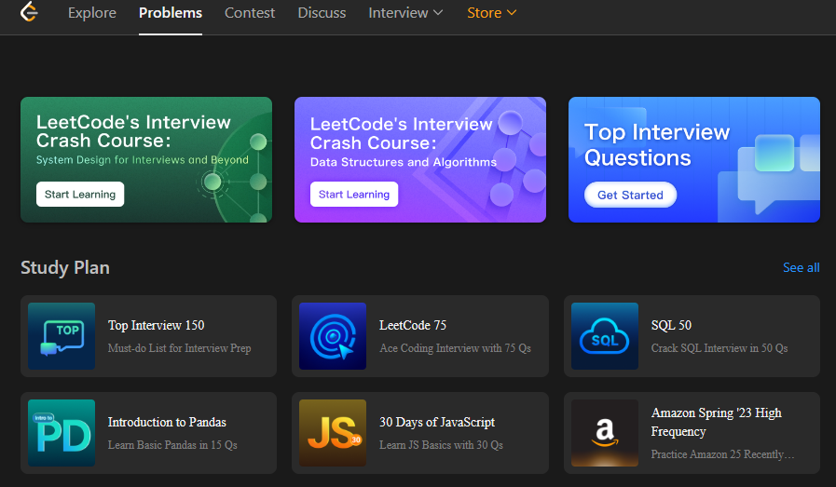Open Introduction to Pandas title
The width and height of the screenshot is (836, 487).
click(167, 422)
